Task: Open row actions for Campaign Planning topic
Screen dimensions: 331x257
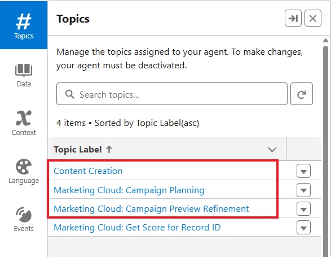Action: [x=303, y=190]
